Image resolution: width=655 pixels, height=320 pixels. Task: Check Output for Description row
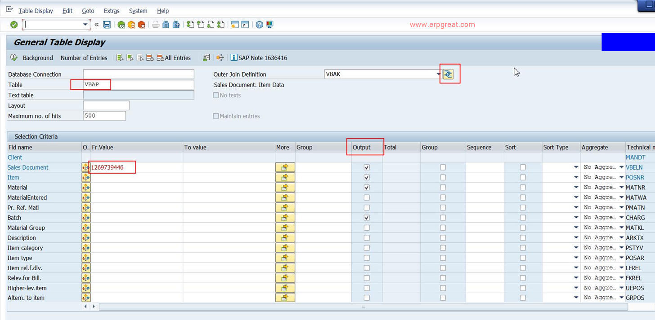tap(367, 238)
